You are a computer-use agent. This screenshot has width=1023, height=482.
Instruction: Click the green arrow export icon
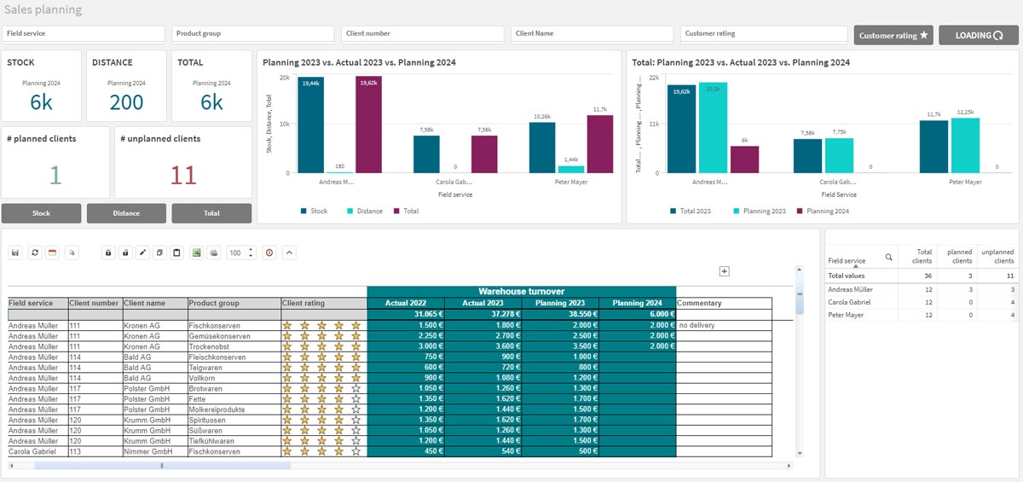pos(73,253)
